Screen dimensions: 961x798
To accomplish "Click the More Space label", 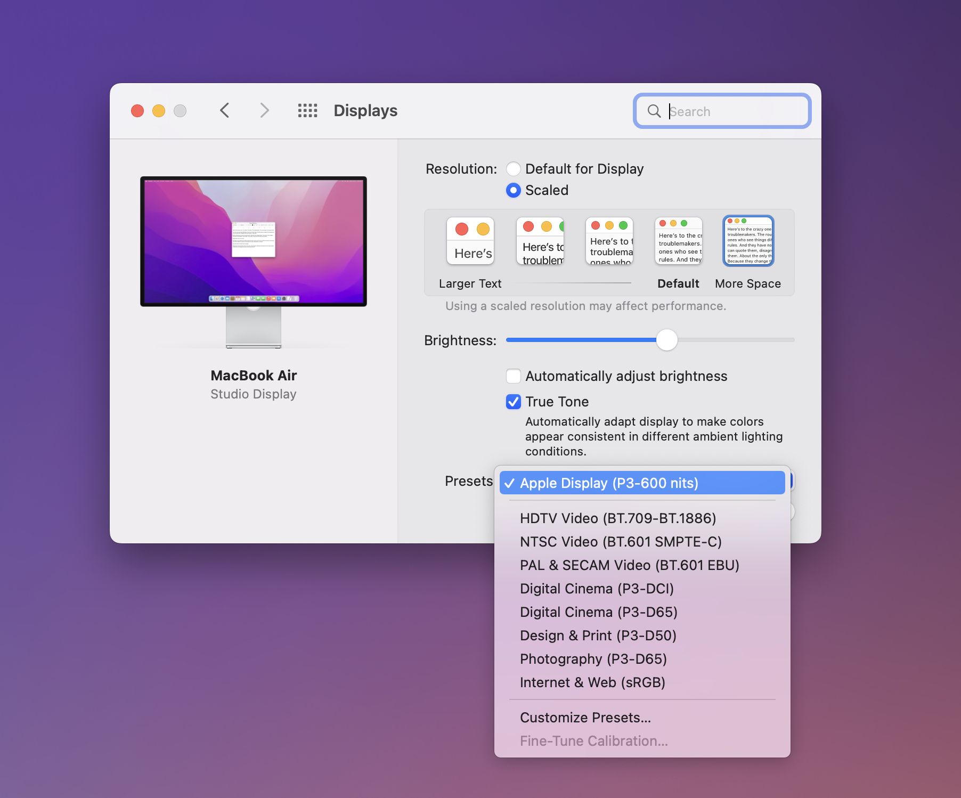I will (x=748, y=283).
